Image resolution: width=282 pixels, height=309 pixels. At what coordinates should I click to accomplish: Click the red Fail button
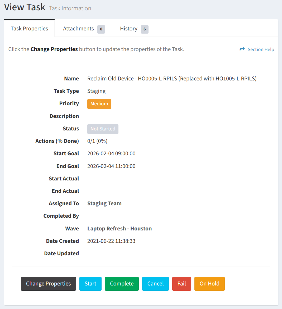(181, 284)
